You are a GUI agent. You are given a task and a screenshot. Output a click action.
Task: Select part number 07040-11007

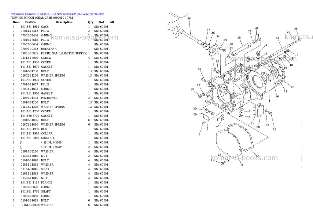pos(29,85)
